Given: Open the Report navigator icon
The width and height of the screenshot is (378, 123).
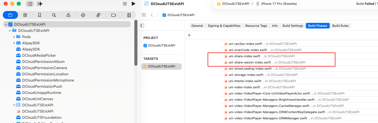Looking at the screenshot, I should [x=129, y=15].
